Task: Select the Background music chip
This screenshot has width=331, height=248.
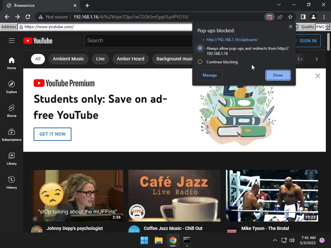Action: (x=173, y=59)
